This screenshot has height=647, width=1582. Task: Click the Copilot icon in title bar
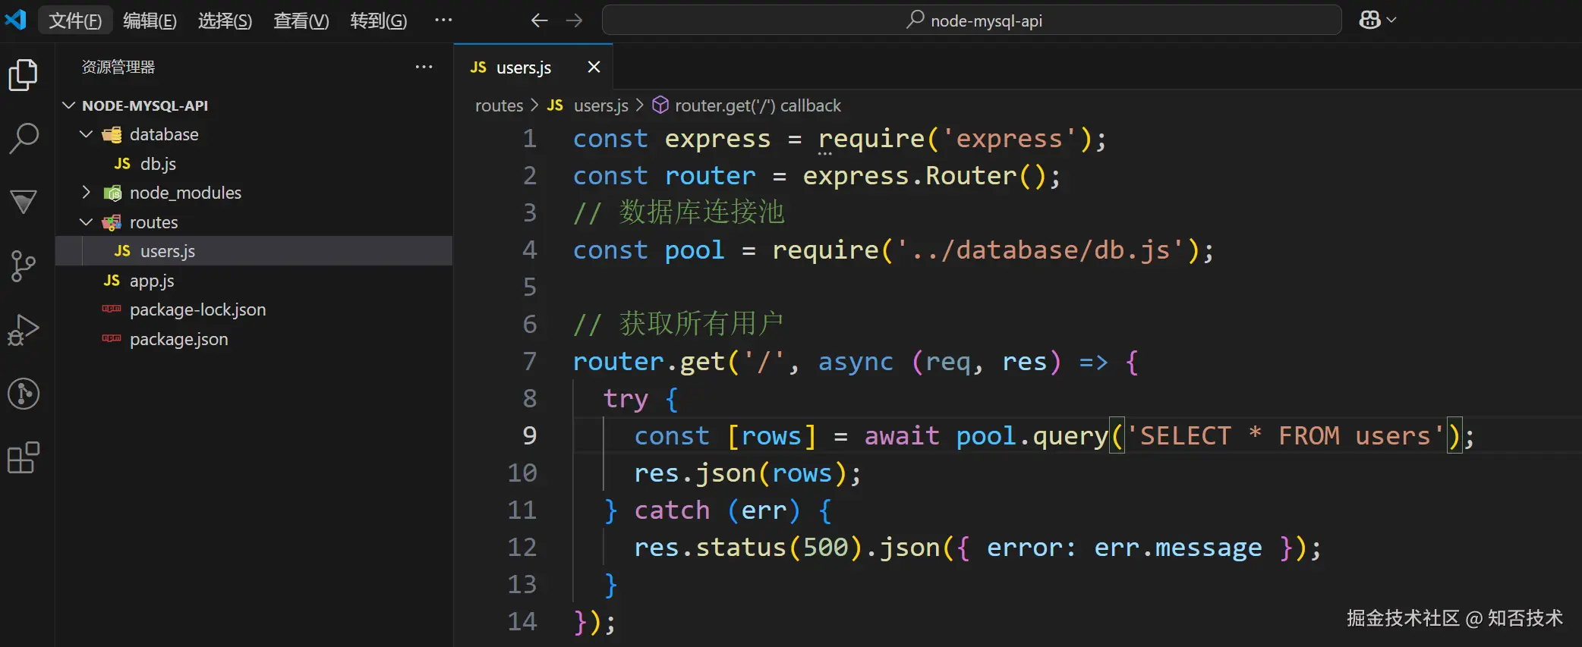[x=1370, y=20]
